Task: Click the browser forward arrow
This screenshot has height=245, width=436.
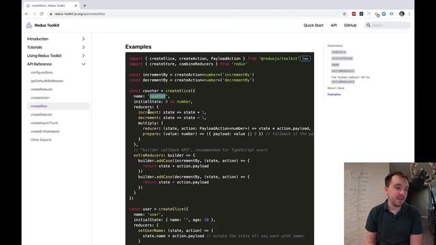Action: pos(34,14)
